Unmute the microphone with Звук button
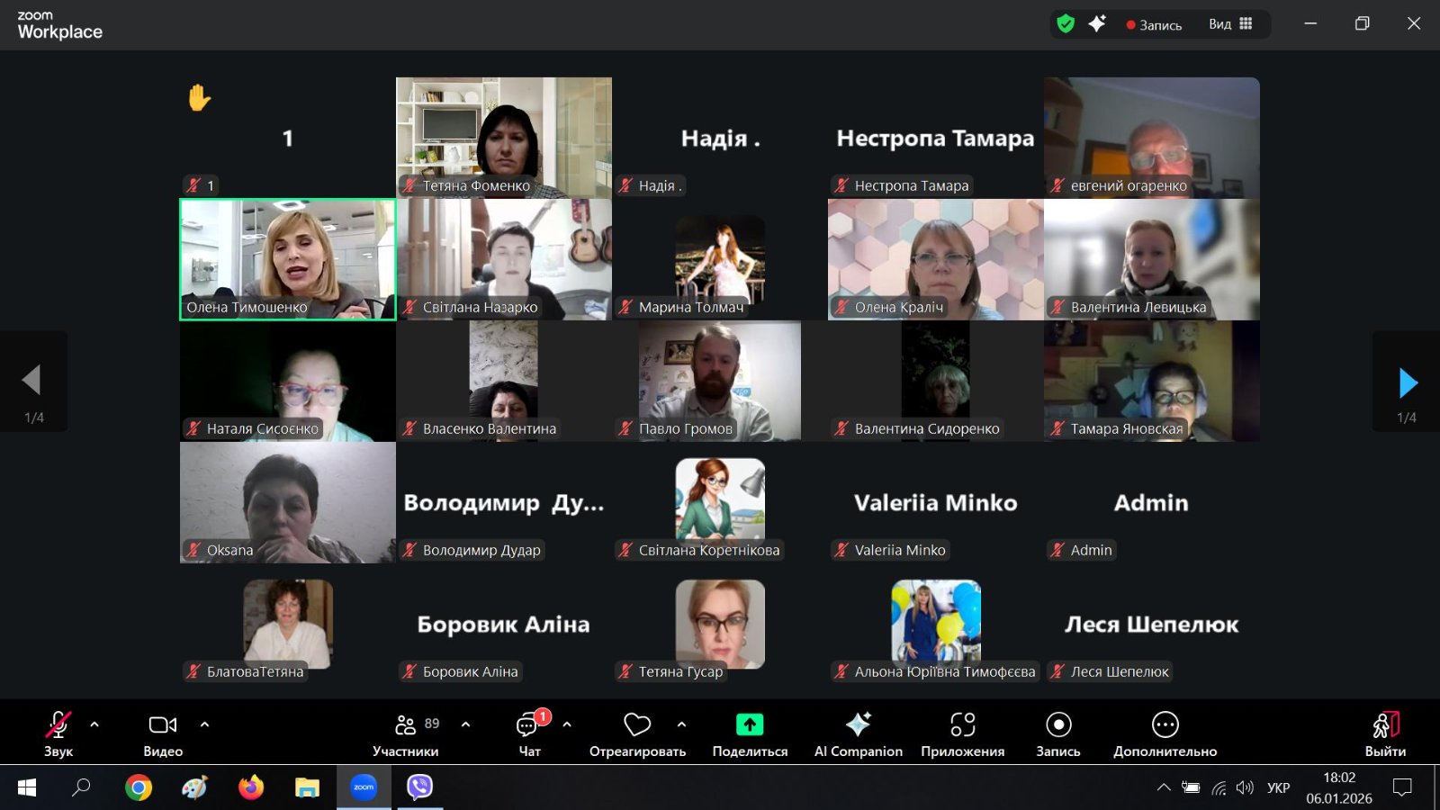This screenshot has width=1440, height=810. (x=58, y=725)
